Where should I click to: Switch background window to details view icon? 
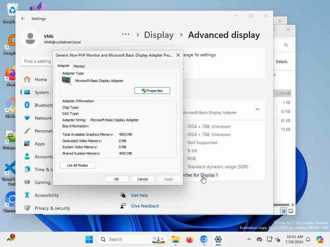[x=284, y=211]
